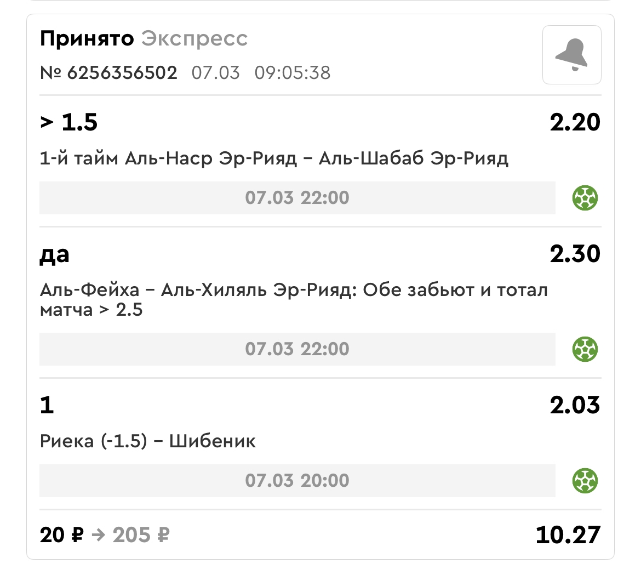This screenshot has height=569, width=641.
Task: Tap the 2.30 odds value
Action: coord(575,254)
